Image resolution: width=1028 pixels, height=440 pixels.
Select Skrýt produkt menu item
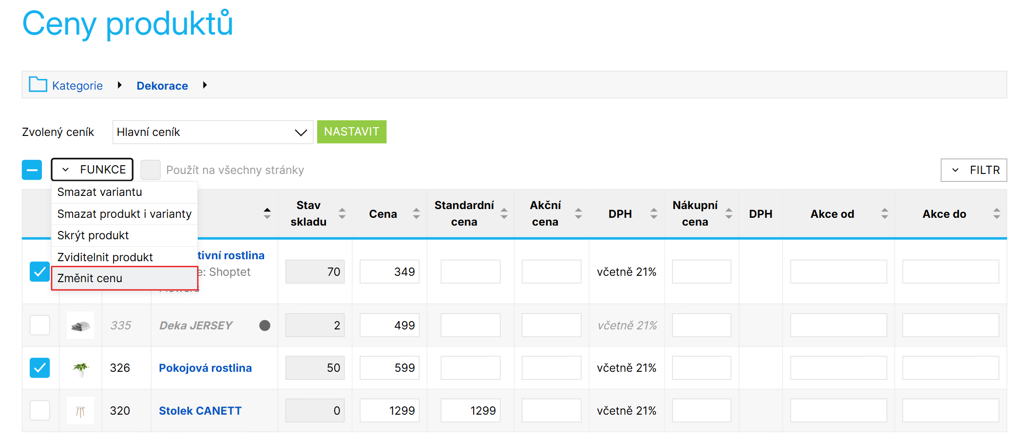point(124,235)
